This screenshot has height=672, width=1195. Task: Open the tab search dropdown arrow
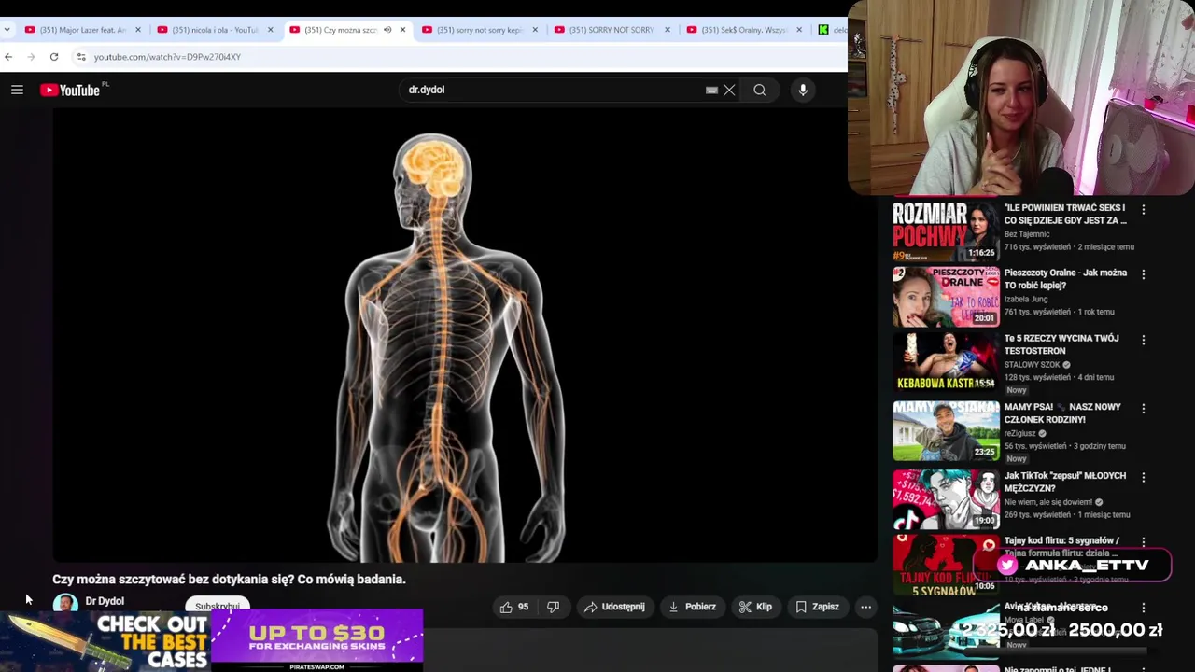7,30
